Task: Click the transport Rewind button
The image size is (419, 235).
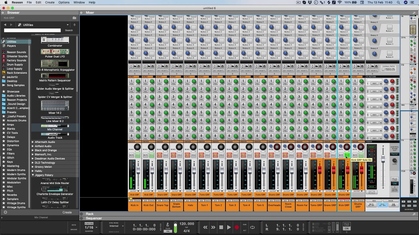Action: 205,227
